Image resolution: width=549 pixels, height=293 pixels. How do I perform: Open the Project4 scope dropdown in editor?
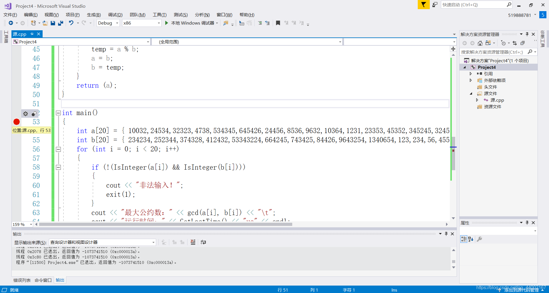[x=81, y=42]
